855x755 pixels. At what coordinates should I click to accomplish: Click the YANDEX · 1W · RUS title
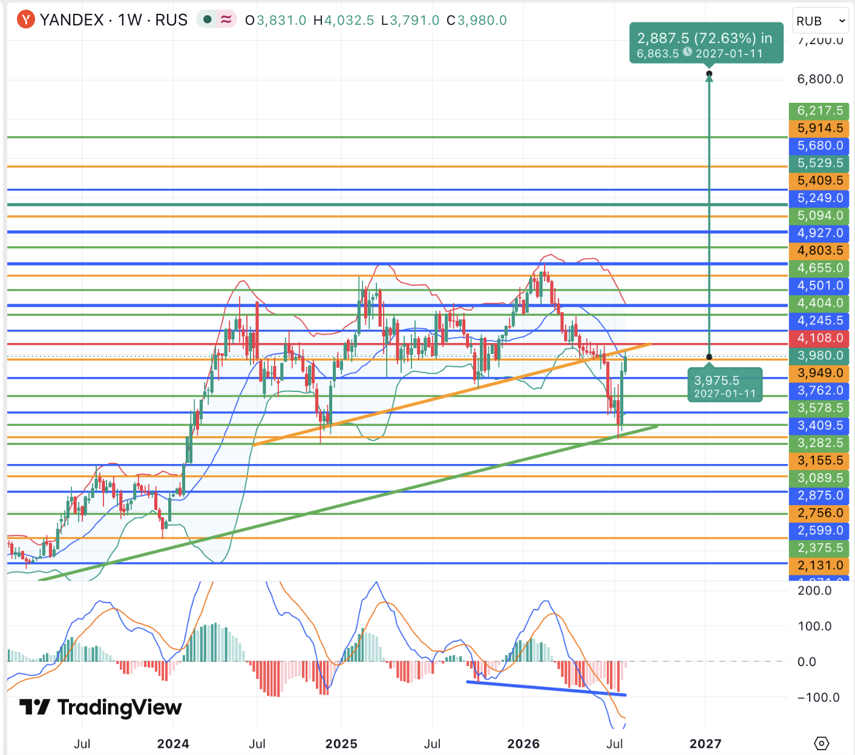click(x=114, y=20)
